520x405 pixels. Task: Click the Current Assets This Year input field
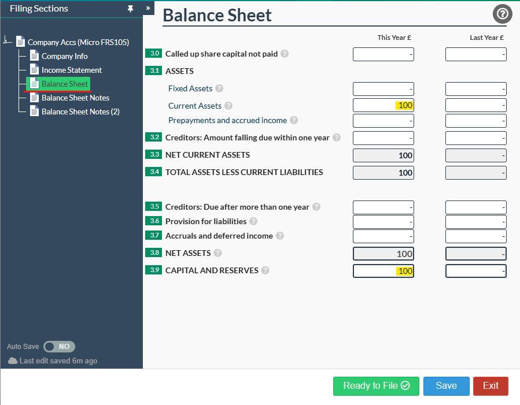(383, 106)
